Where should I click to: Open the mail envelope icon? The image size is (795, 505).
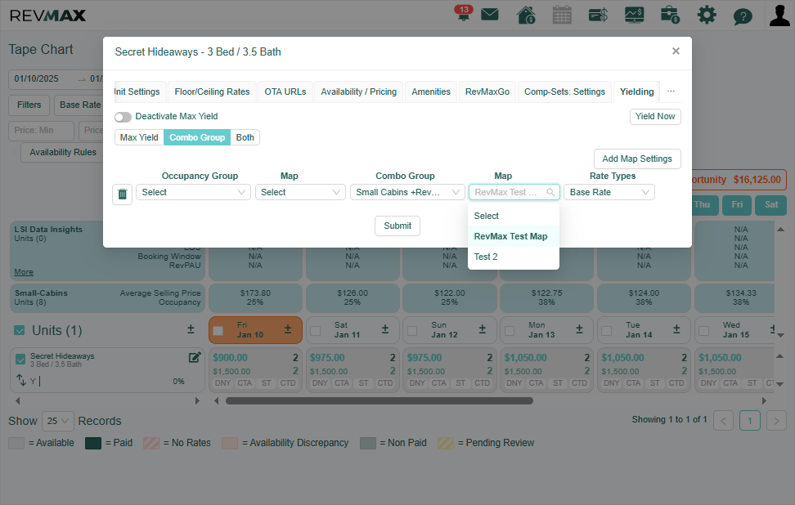(x=489, y=14)
